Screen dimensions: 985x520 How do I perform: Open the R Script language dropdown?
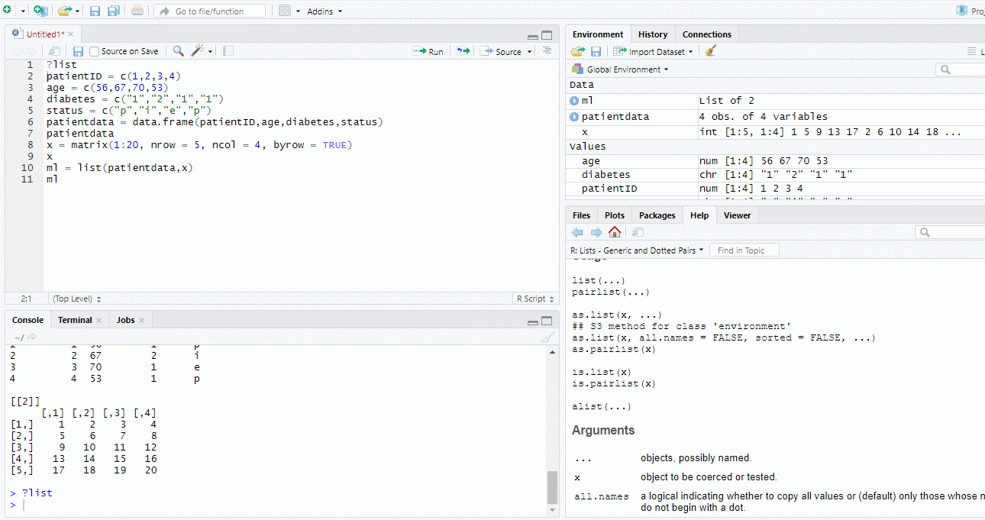(x=534, y=298)
